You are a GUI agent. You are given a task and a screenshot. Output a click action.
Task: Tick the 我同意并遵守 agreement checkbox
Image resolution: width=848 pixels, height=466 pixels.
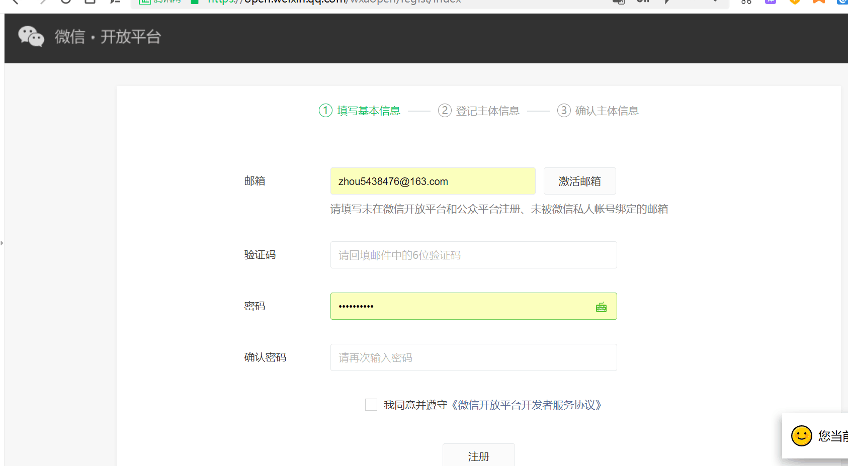click(x=371, y=405)
